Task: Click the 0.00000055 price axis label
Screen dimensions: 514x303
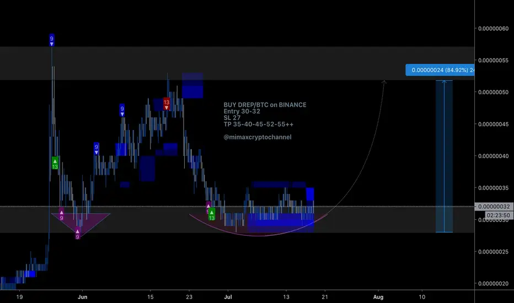Action: click(494, 60)
